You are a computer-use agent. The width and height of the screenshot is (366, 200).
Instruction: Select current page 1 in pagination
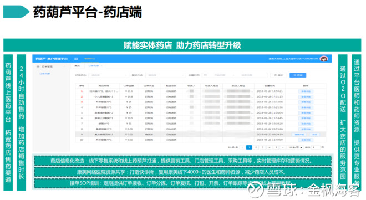click(249, 147)
